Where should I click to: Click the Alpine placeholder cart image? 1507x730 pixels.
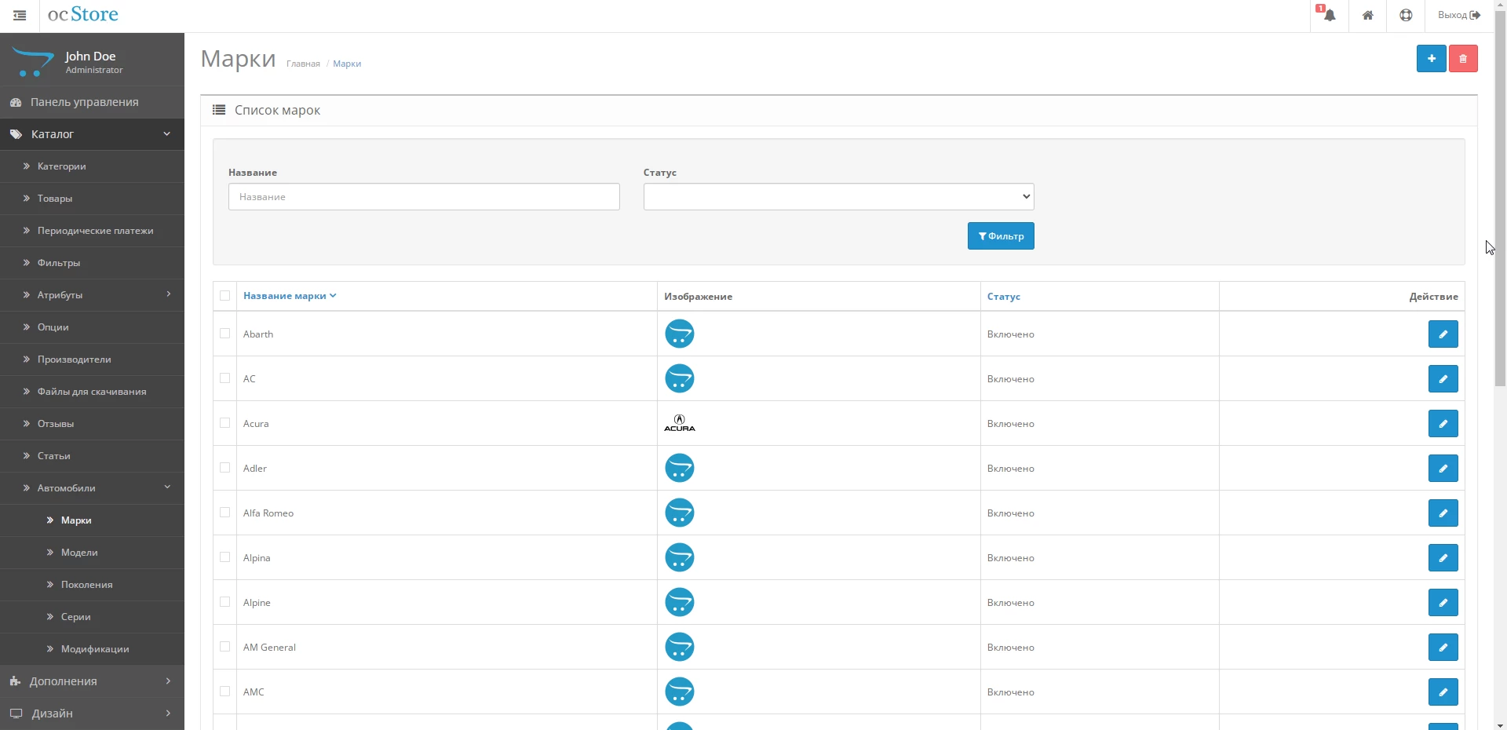680,602
